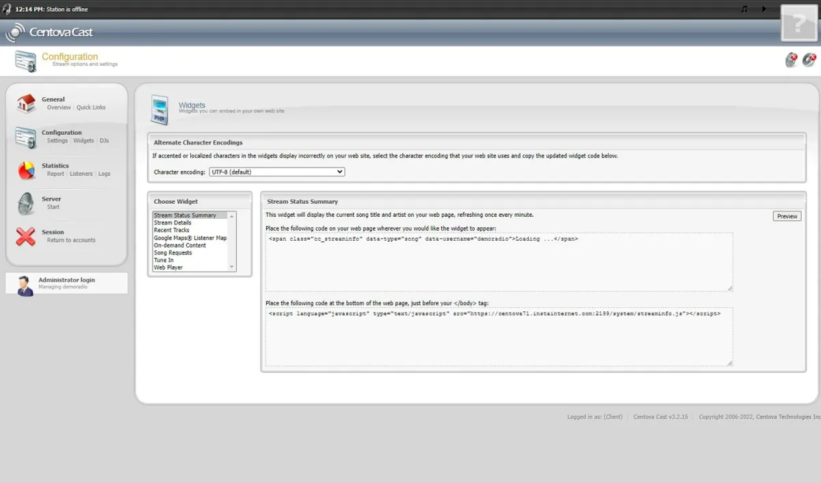Click the Session heading in sidebar
This screenshot has width=821, height=483.
[53, 232]
